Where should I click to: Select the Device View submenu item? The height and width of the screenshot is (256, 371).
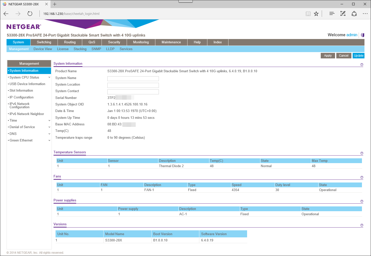coord(43,49)
